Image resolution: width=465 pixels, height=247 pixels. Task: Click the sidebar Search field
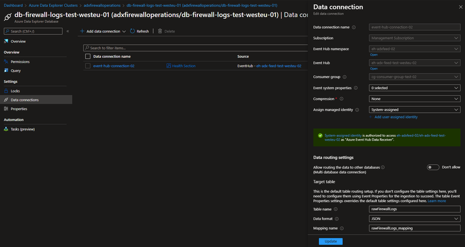click(x=33, y=31)
